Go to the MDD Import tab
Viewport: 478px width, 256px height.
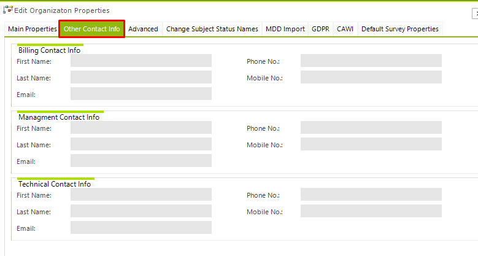[x=285, y=29]
